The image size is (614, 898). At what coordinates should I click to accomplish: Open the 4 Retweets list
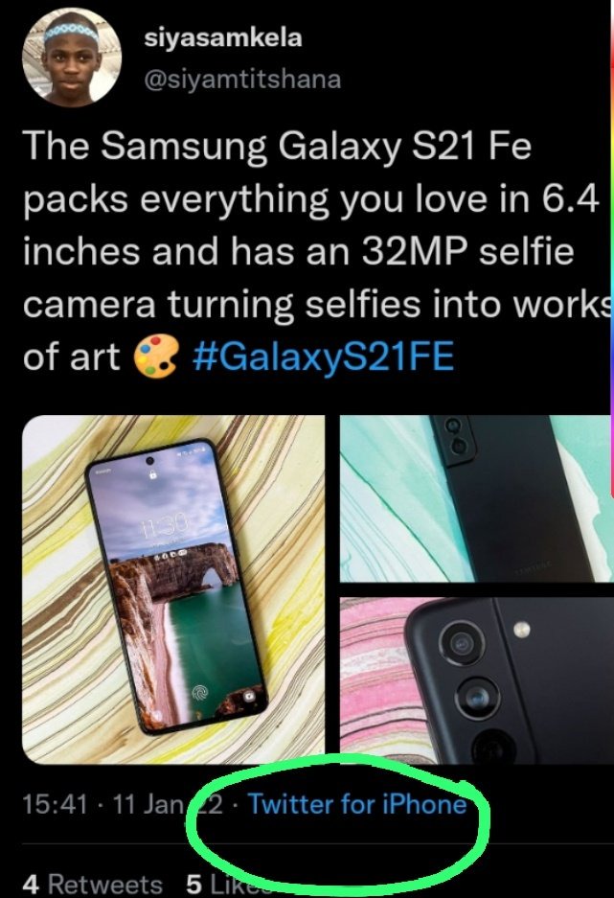point(93,884)
